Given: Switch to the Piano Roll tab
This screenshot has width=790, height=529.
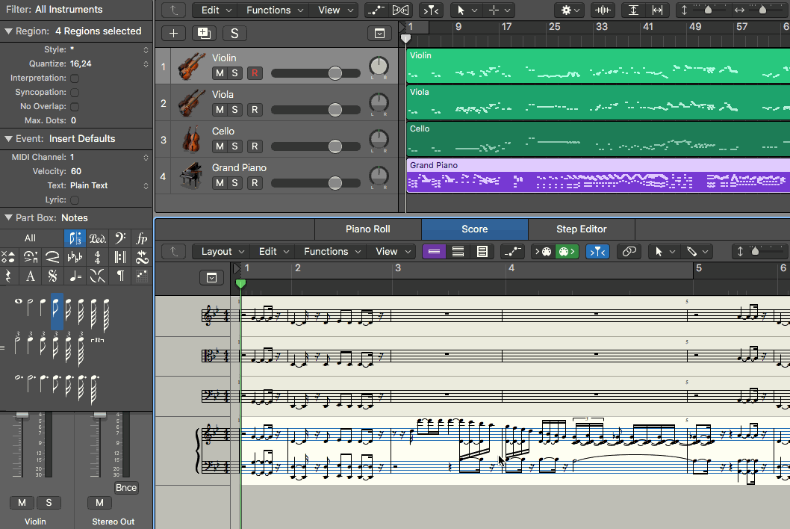Looking at the screenshot, I should pos(367,229).
